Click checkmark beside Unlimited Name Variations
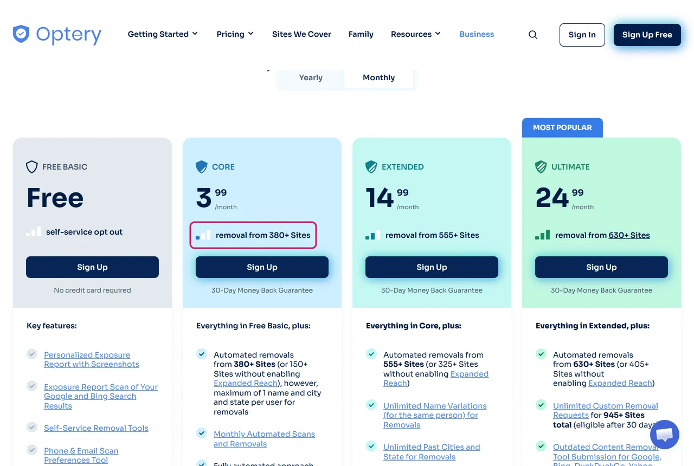Screen dimensions: 694x466 pyautogui.click(x=371, y=405)
